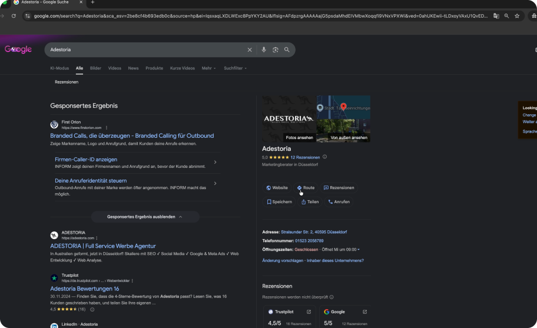The image size is (537, 328).
Task: Go to the Google logo homepage
Action: tap(18, 49)
